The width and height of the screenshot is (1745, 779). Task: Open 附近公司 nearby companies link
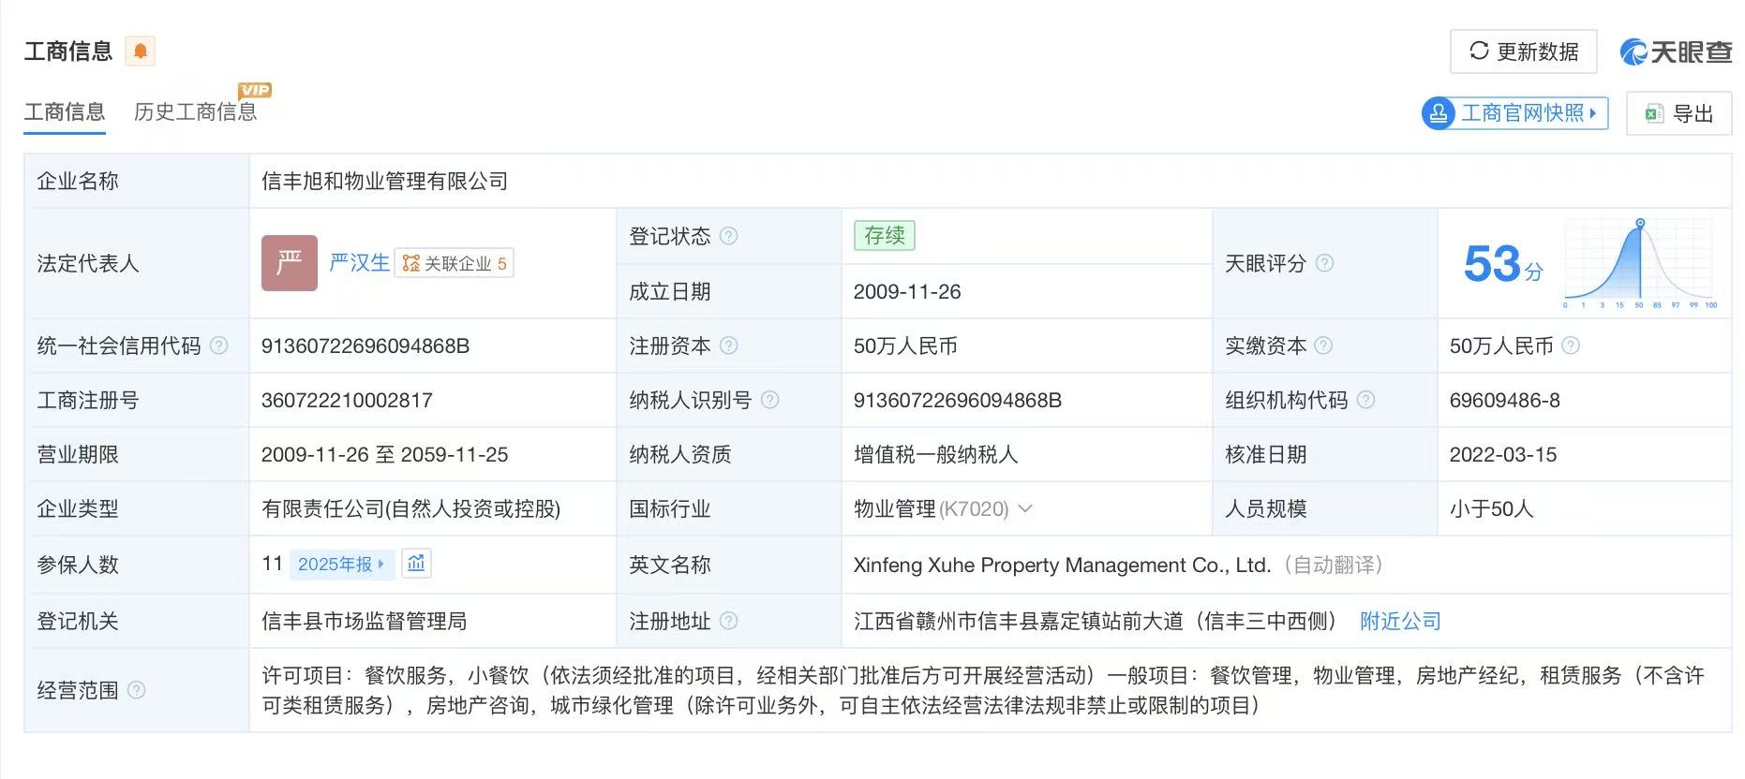1400,621
